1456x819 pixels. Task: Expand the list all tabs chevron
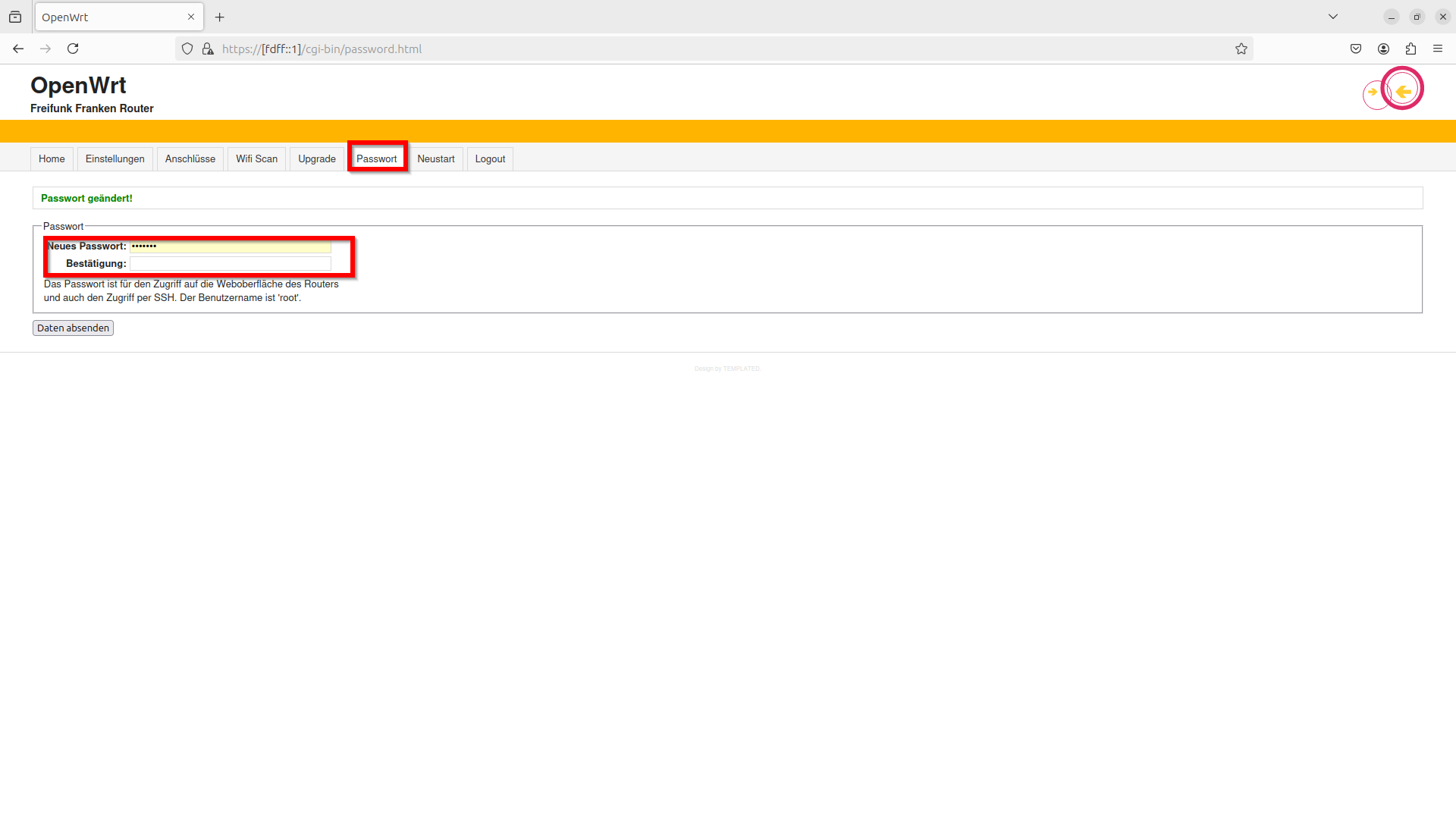pos(1332,17)
